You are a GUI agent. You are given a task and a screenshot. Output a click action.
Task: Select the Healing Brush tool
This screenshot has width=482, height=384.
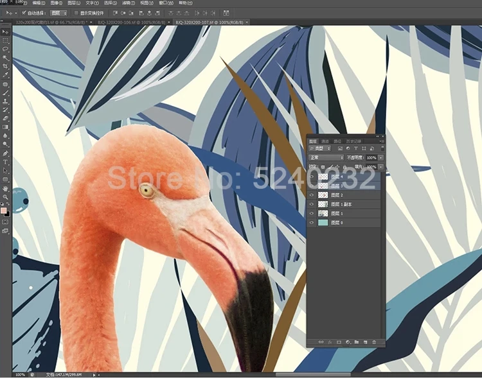(5, 84)
